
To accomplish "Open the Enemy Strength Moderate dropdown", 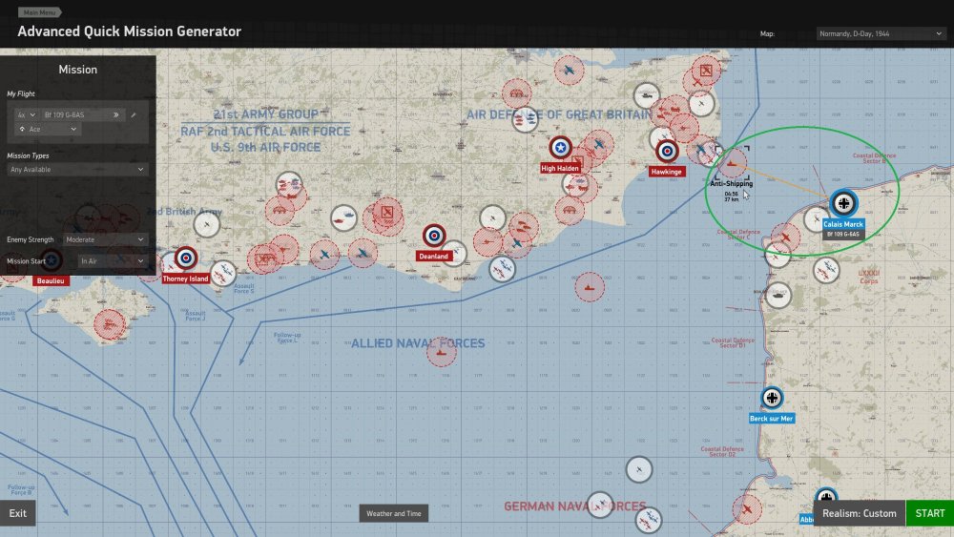I will point(105,239).
